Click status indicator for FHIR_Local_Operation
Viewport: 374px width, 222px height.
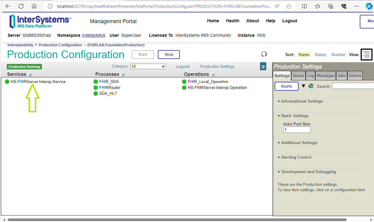(184, 82)
